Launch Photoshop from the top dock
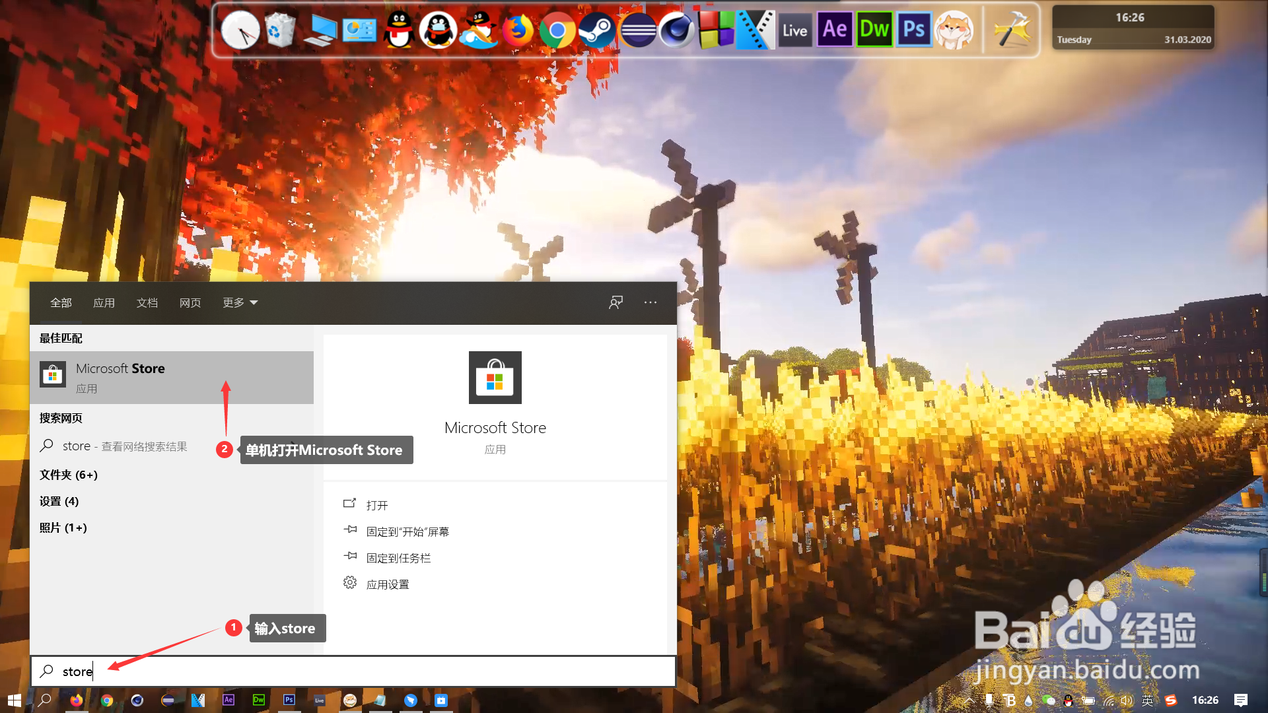Screen dimensions: 1268x713 pos(914,30)
